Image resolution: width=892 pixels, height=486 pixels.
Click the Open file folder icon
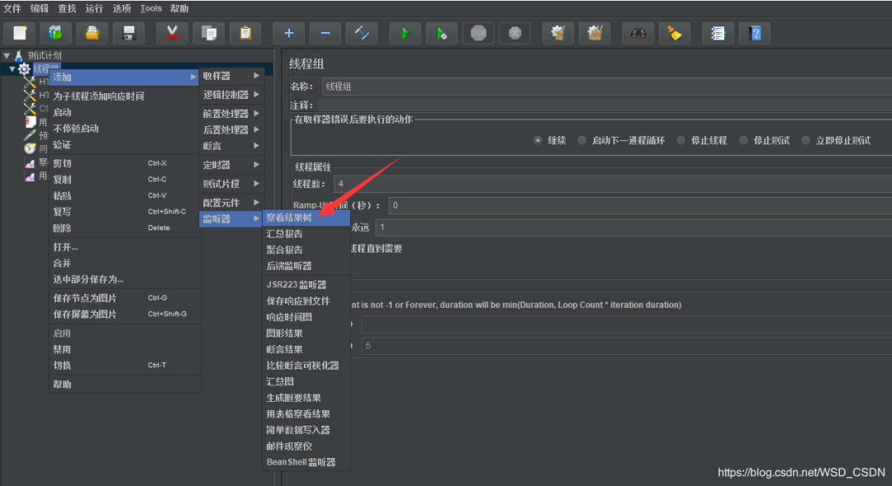coord(93,34)
